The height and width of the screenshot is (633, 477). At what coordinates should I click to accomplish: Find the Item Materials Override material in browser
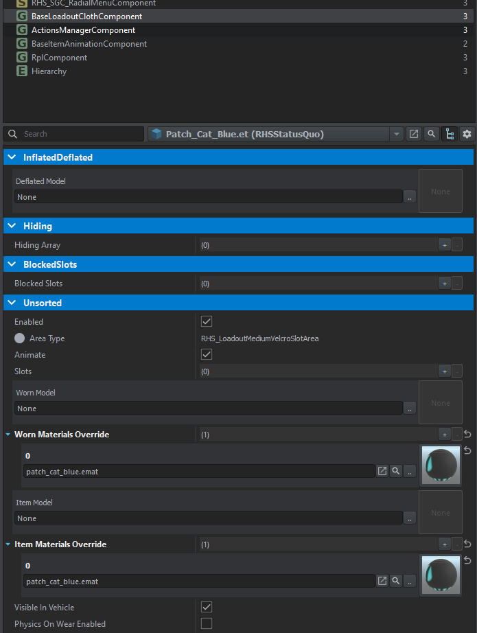[396, 581]
